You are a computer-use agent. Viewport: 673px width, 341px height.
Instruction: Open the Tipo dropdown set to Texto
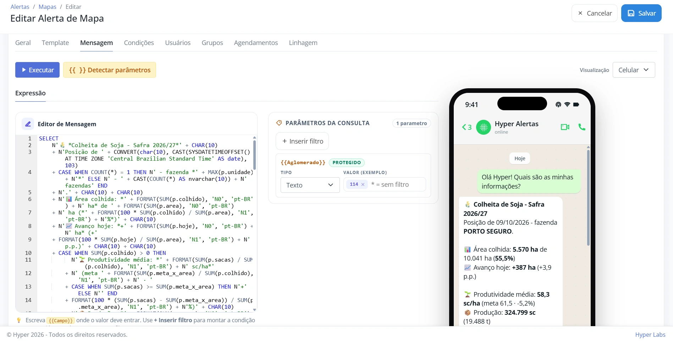pos(310,185)
